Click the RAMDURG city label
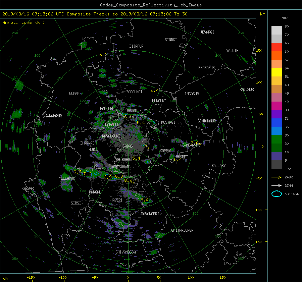This screenshot has width=302, height=282. coord(107,109)
